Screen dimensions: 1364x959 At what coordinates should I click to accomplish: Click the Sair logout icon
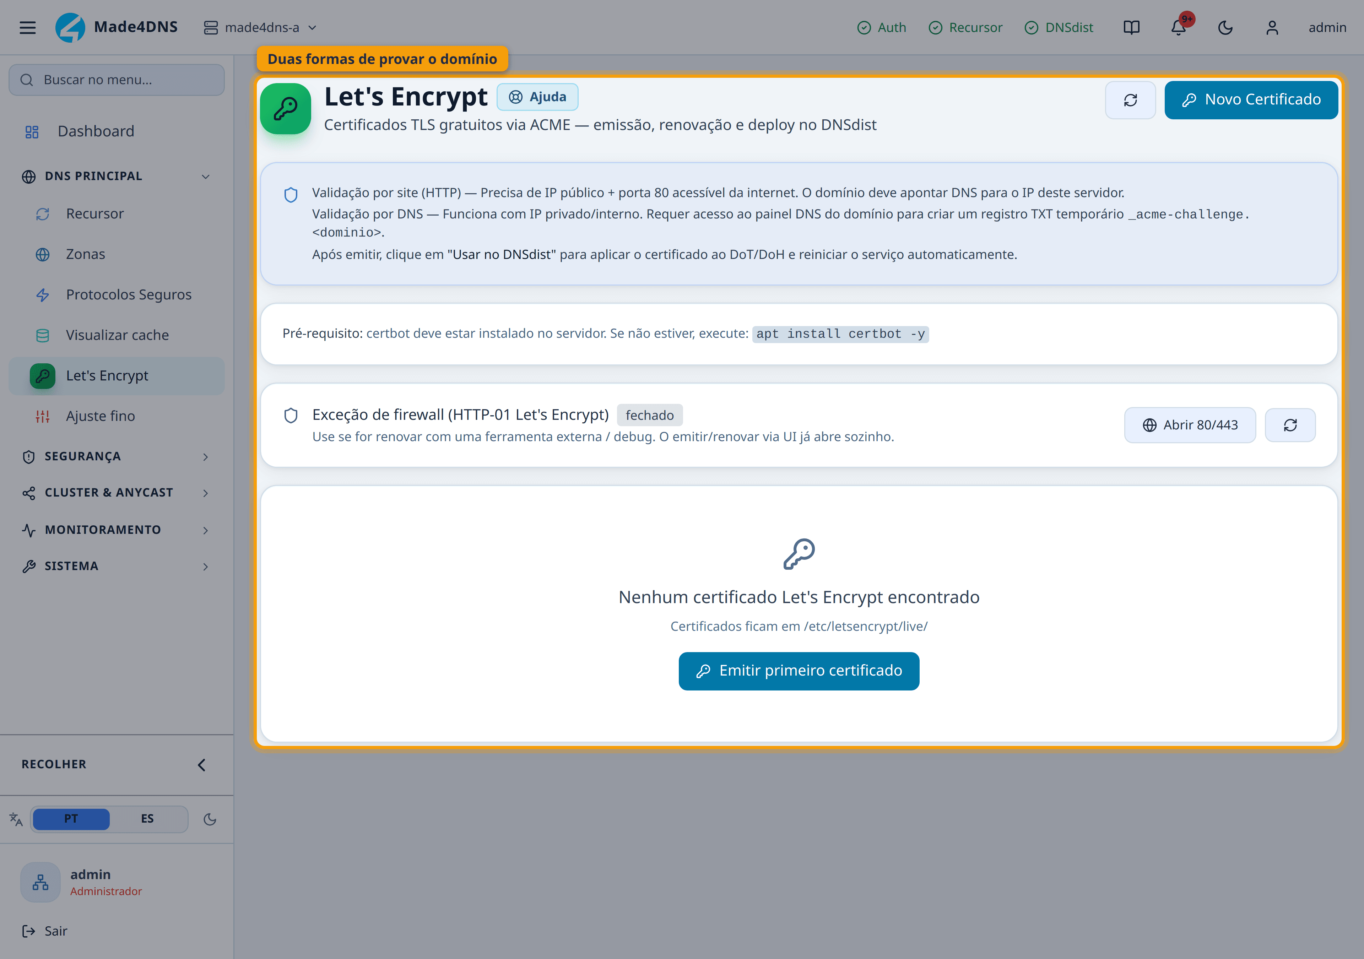tap(28, 931)
